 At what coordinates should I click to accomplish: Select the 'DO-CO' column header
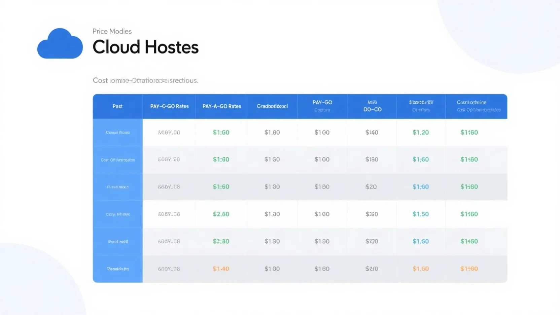(372, 109)
